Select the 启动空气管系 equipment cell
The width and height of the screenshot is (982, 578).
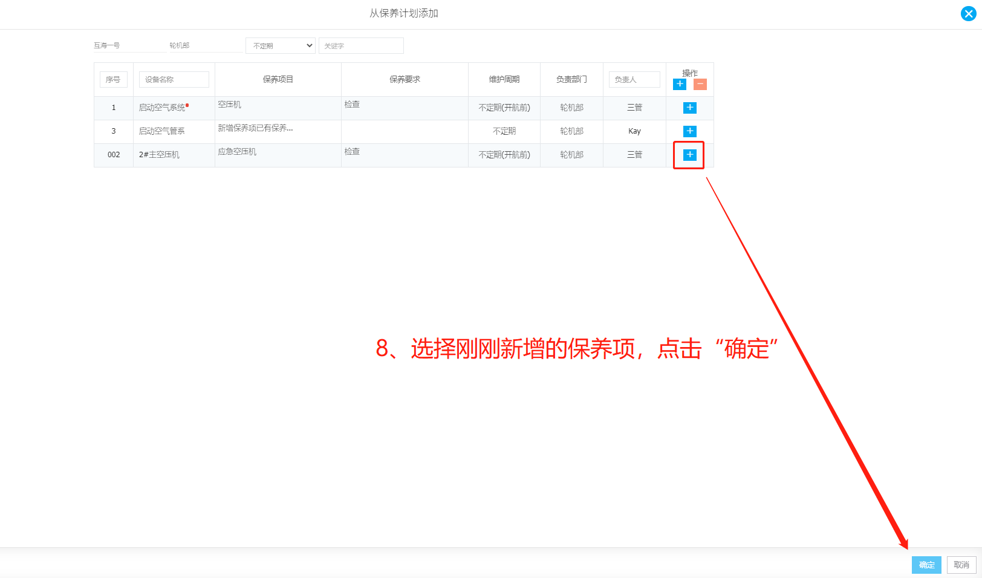click(174, 131)
